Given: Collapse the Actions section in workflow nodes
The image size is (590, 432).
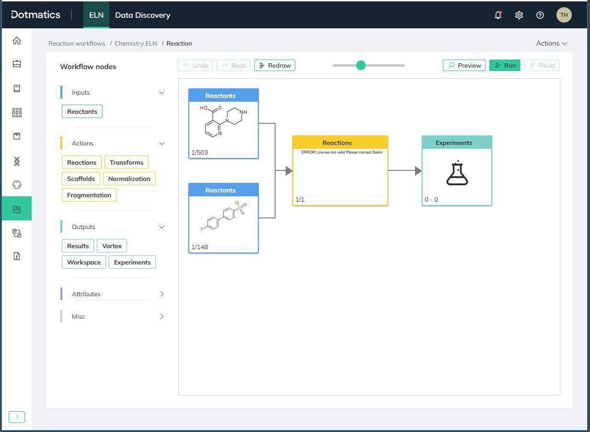Looking at the screenshot, I should 162,144.
